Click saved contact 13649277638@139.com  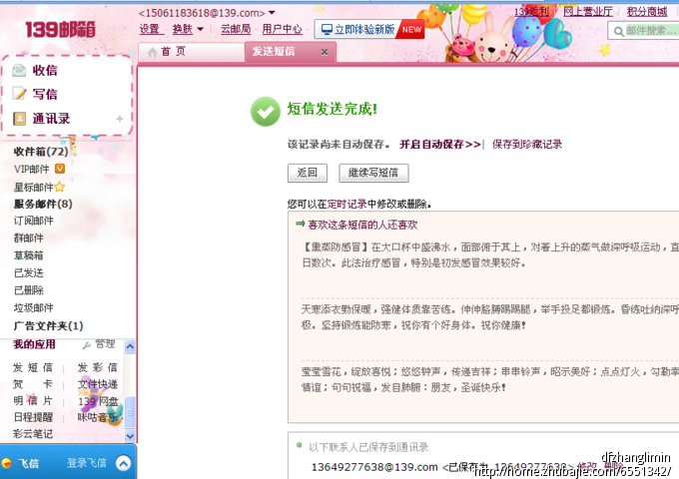(x=374, y=467)
